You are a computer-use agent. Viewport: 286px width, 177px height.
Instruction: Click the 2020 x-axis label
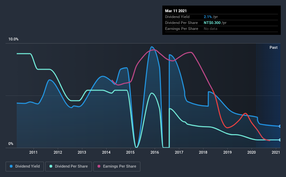[x=252, y=152]
